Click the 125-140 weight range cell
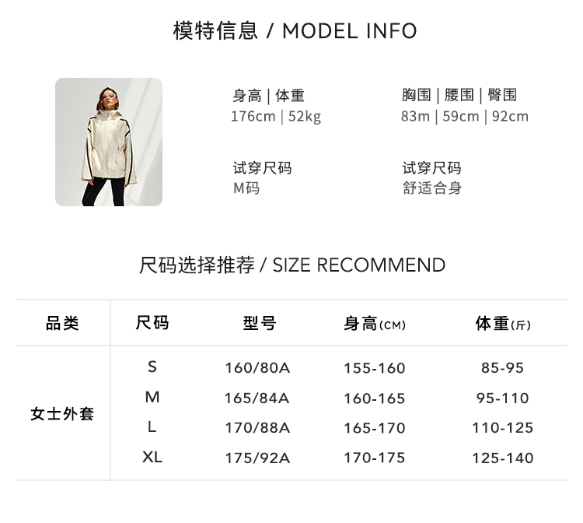This screenshot has width=583, height=523. coord(503,458)
